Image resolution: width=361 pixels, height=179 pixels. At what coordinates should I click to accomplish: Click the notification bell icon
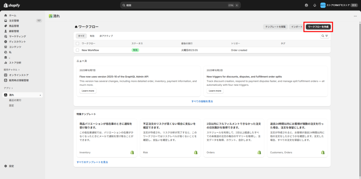click(x=314, y=5)
